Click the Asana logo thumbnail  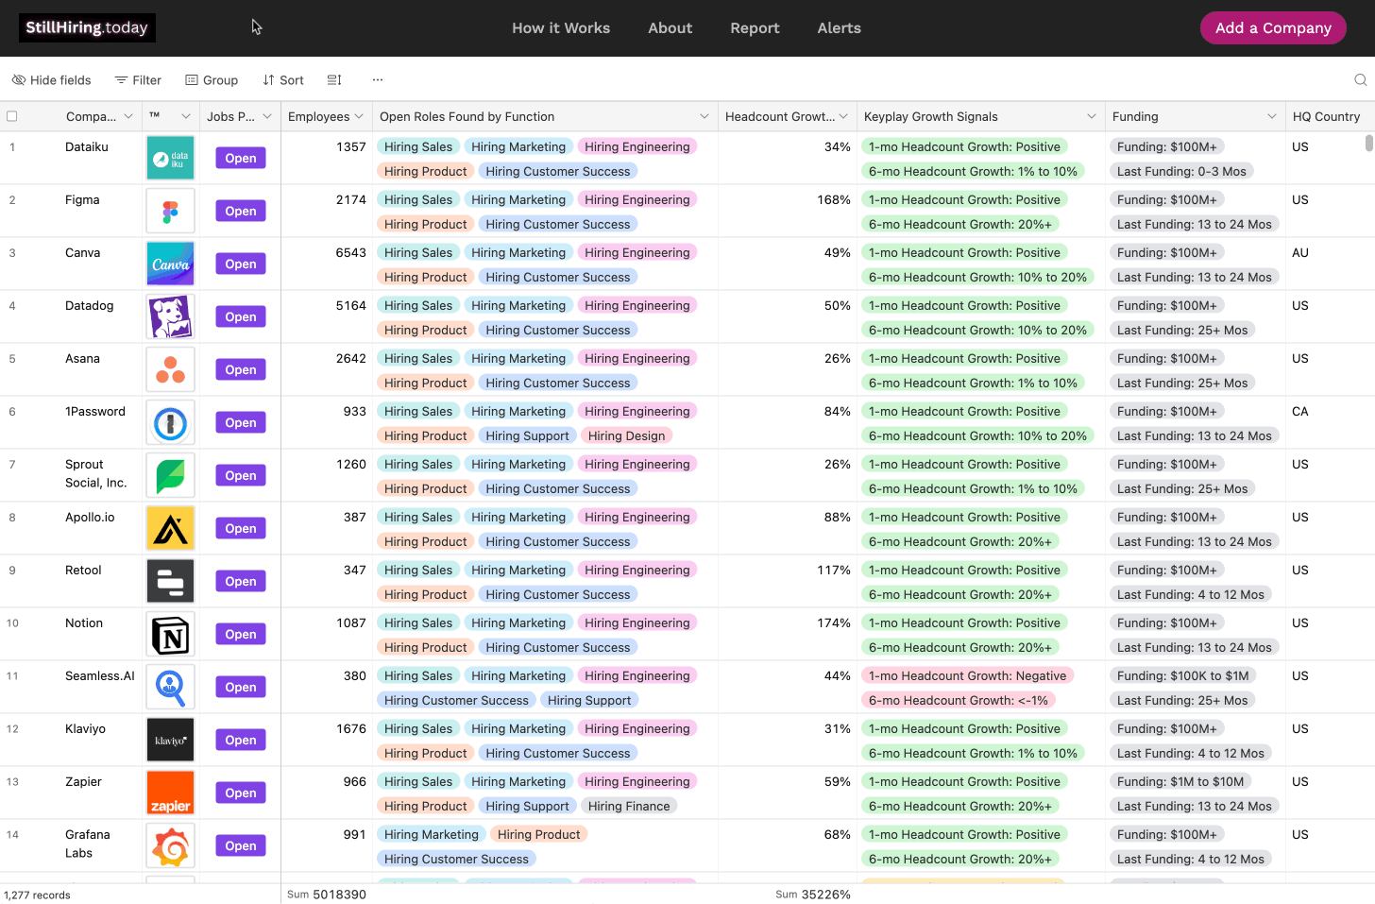[x=170, y=369]
